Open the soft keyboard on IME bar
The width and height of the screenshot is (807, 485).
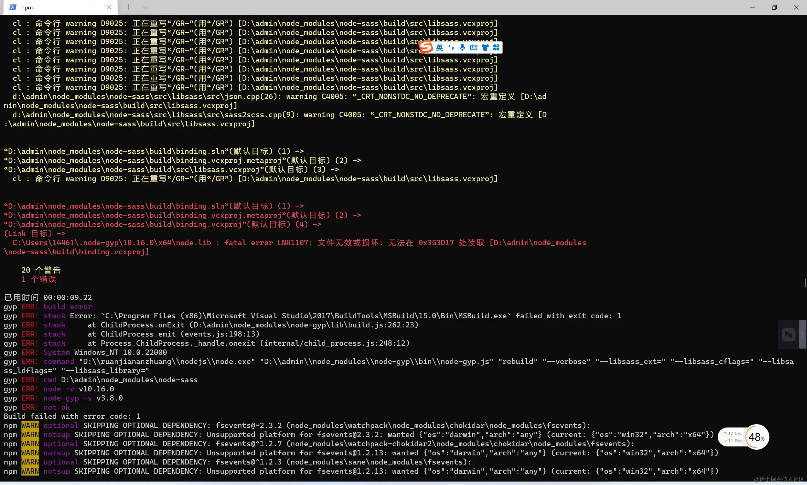[473, 48]
